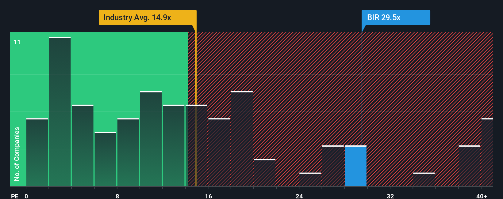Click the 0 tick label on PE axis
503x199 pixels.
pyautogui.click(x=26, y=196)
